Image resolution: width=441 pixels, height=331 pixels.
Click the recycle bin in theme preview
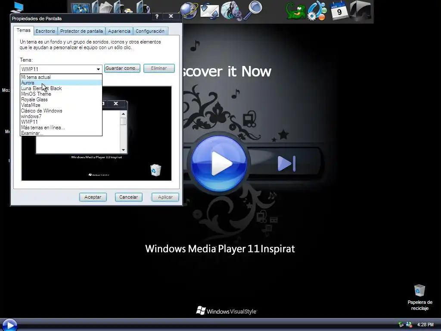pos(155,170)
